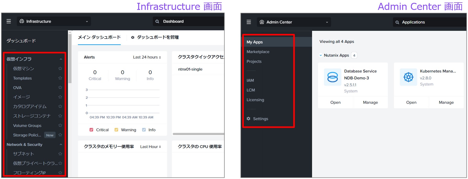Open the hamburger menu in Admin Center screen
This screenshot has height=179, width=468.
click(249, 22)
